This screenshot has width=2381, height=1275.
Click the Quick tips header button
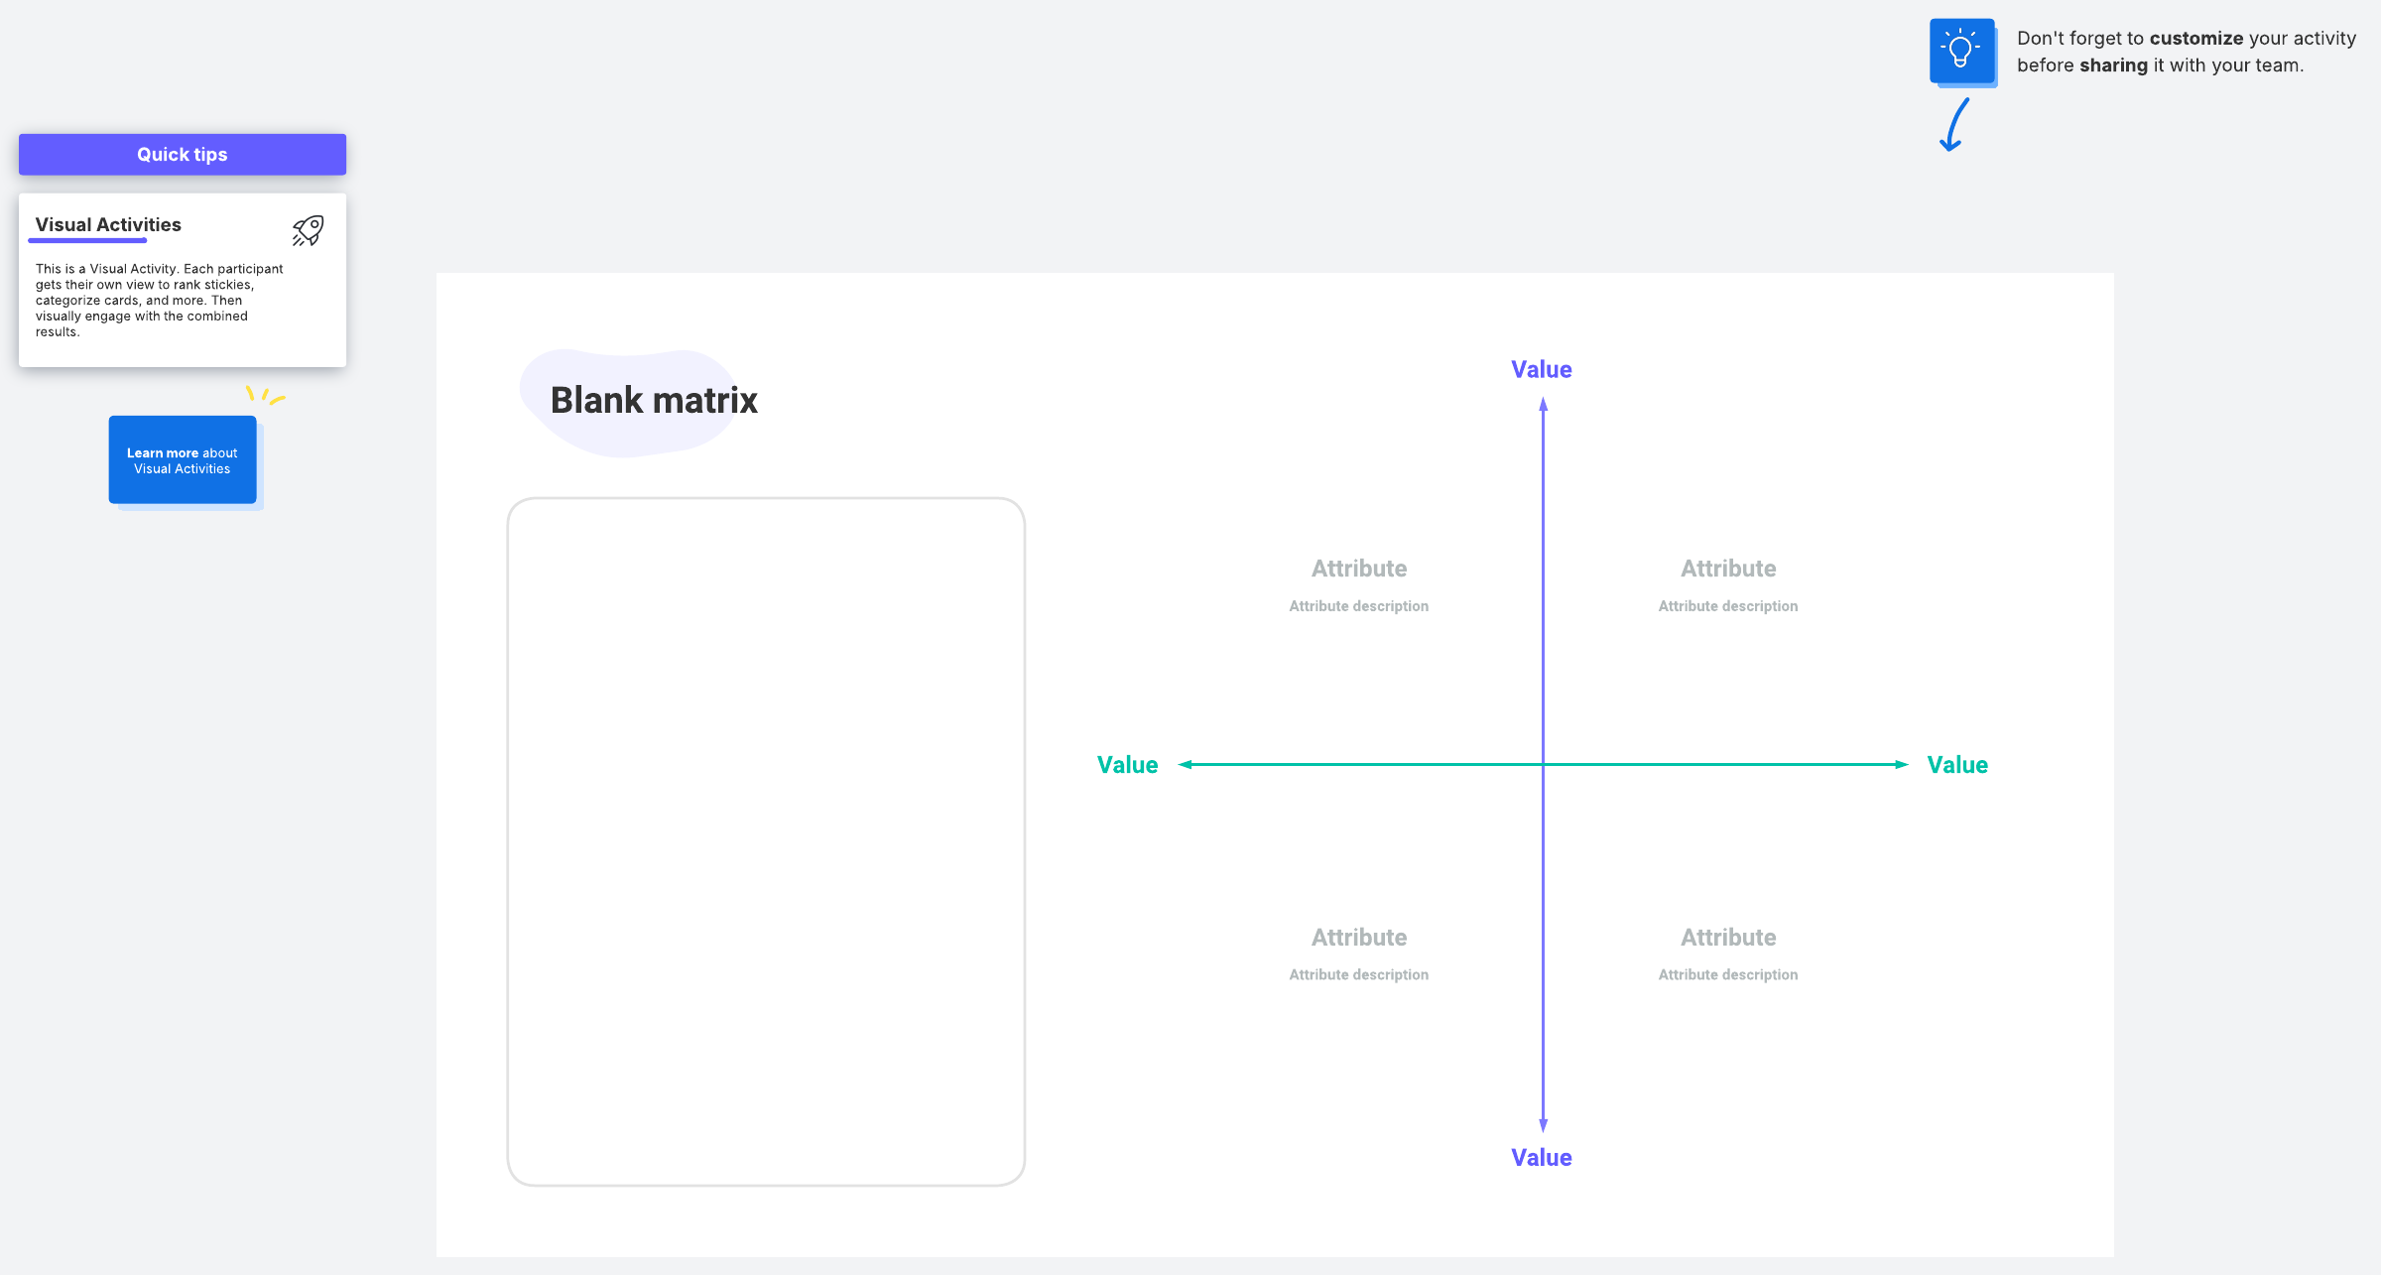point(183,155)
